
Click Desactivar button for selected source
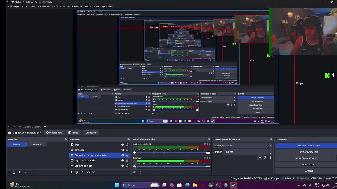click(91, 133)
